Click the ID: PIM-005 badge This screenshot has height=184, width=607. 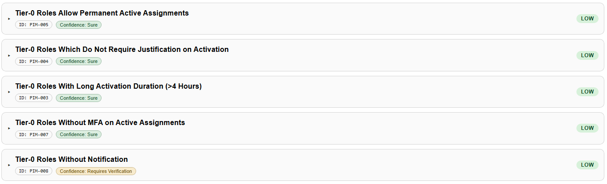click(34, 25)
